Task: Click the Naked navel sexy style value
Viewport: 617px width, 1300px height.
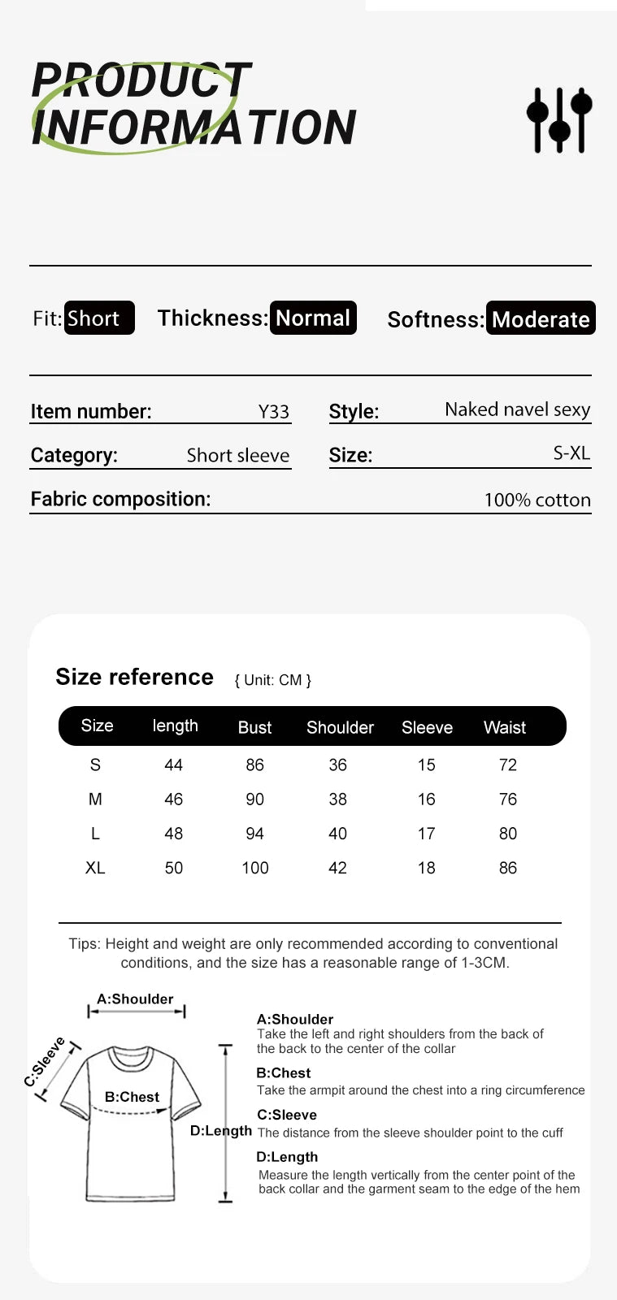Action: click(x=517, y=409)
